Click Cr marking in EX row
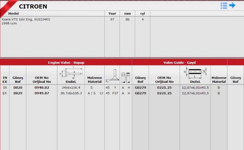The image size is (244, 150). tap(102, 93)
